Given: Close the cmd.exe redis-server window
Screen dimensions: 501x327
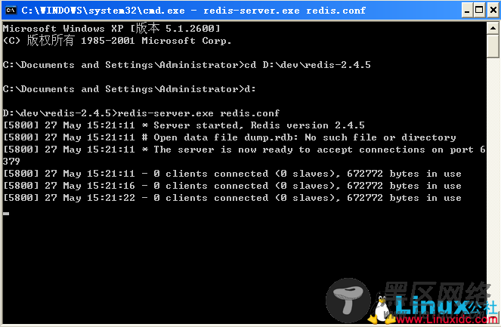Looking at the screenshot, I should point(493,11).
